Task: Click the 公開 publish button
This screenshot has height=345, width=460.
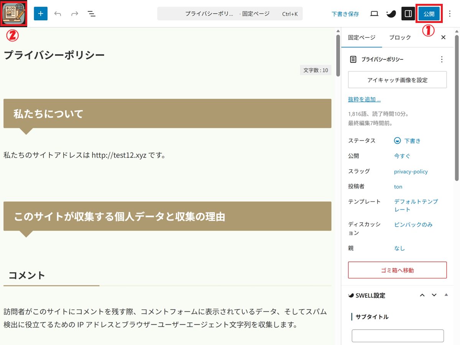Action: pos(429,14)
